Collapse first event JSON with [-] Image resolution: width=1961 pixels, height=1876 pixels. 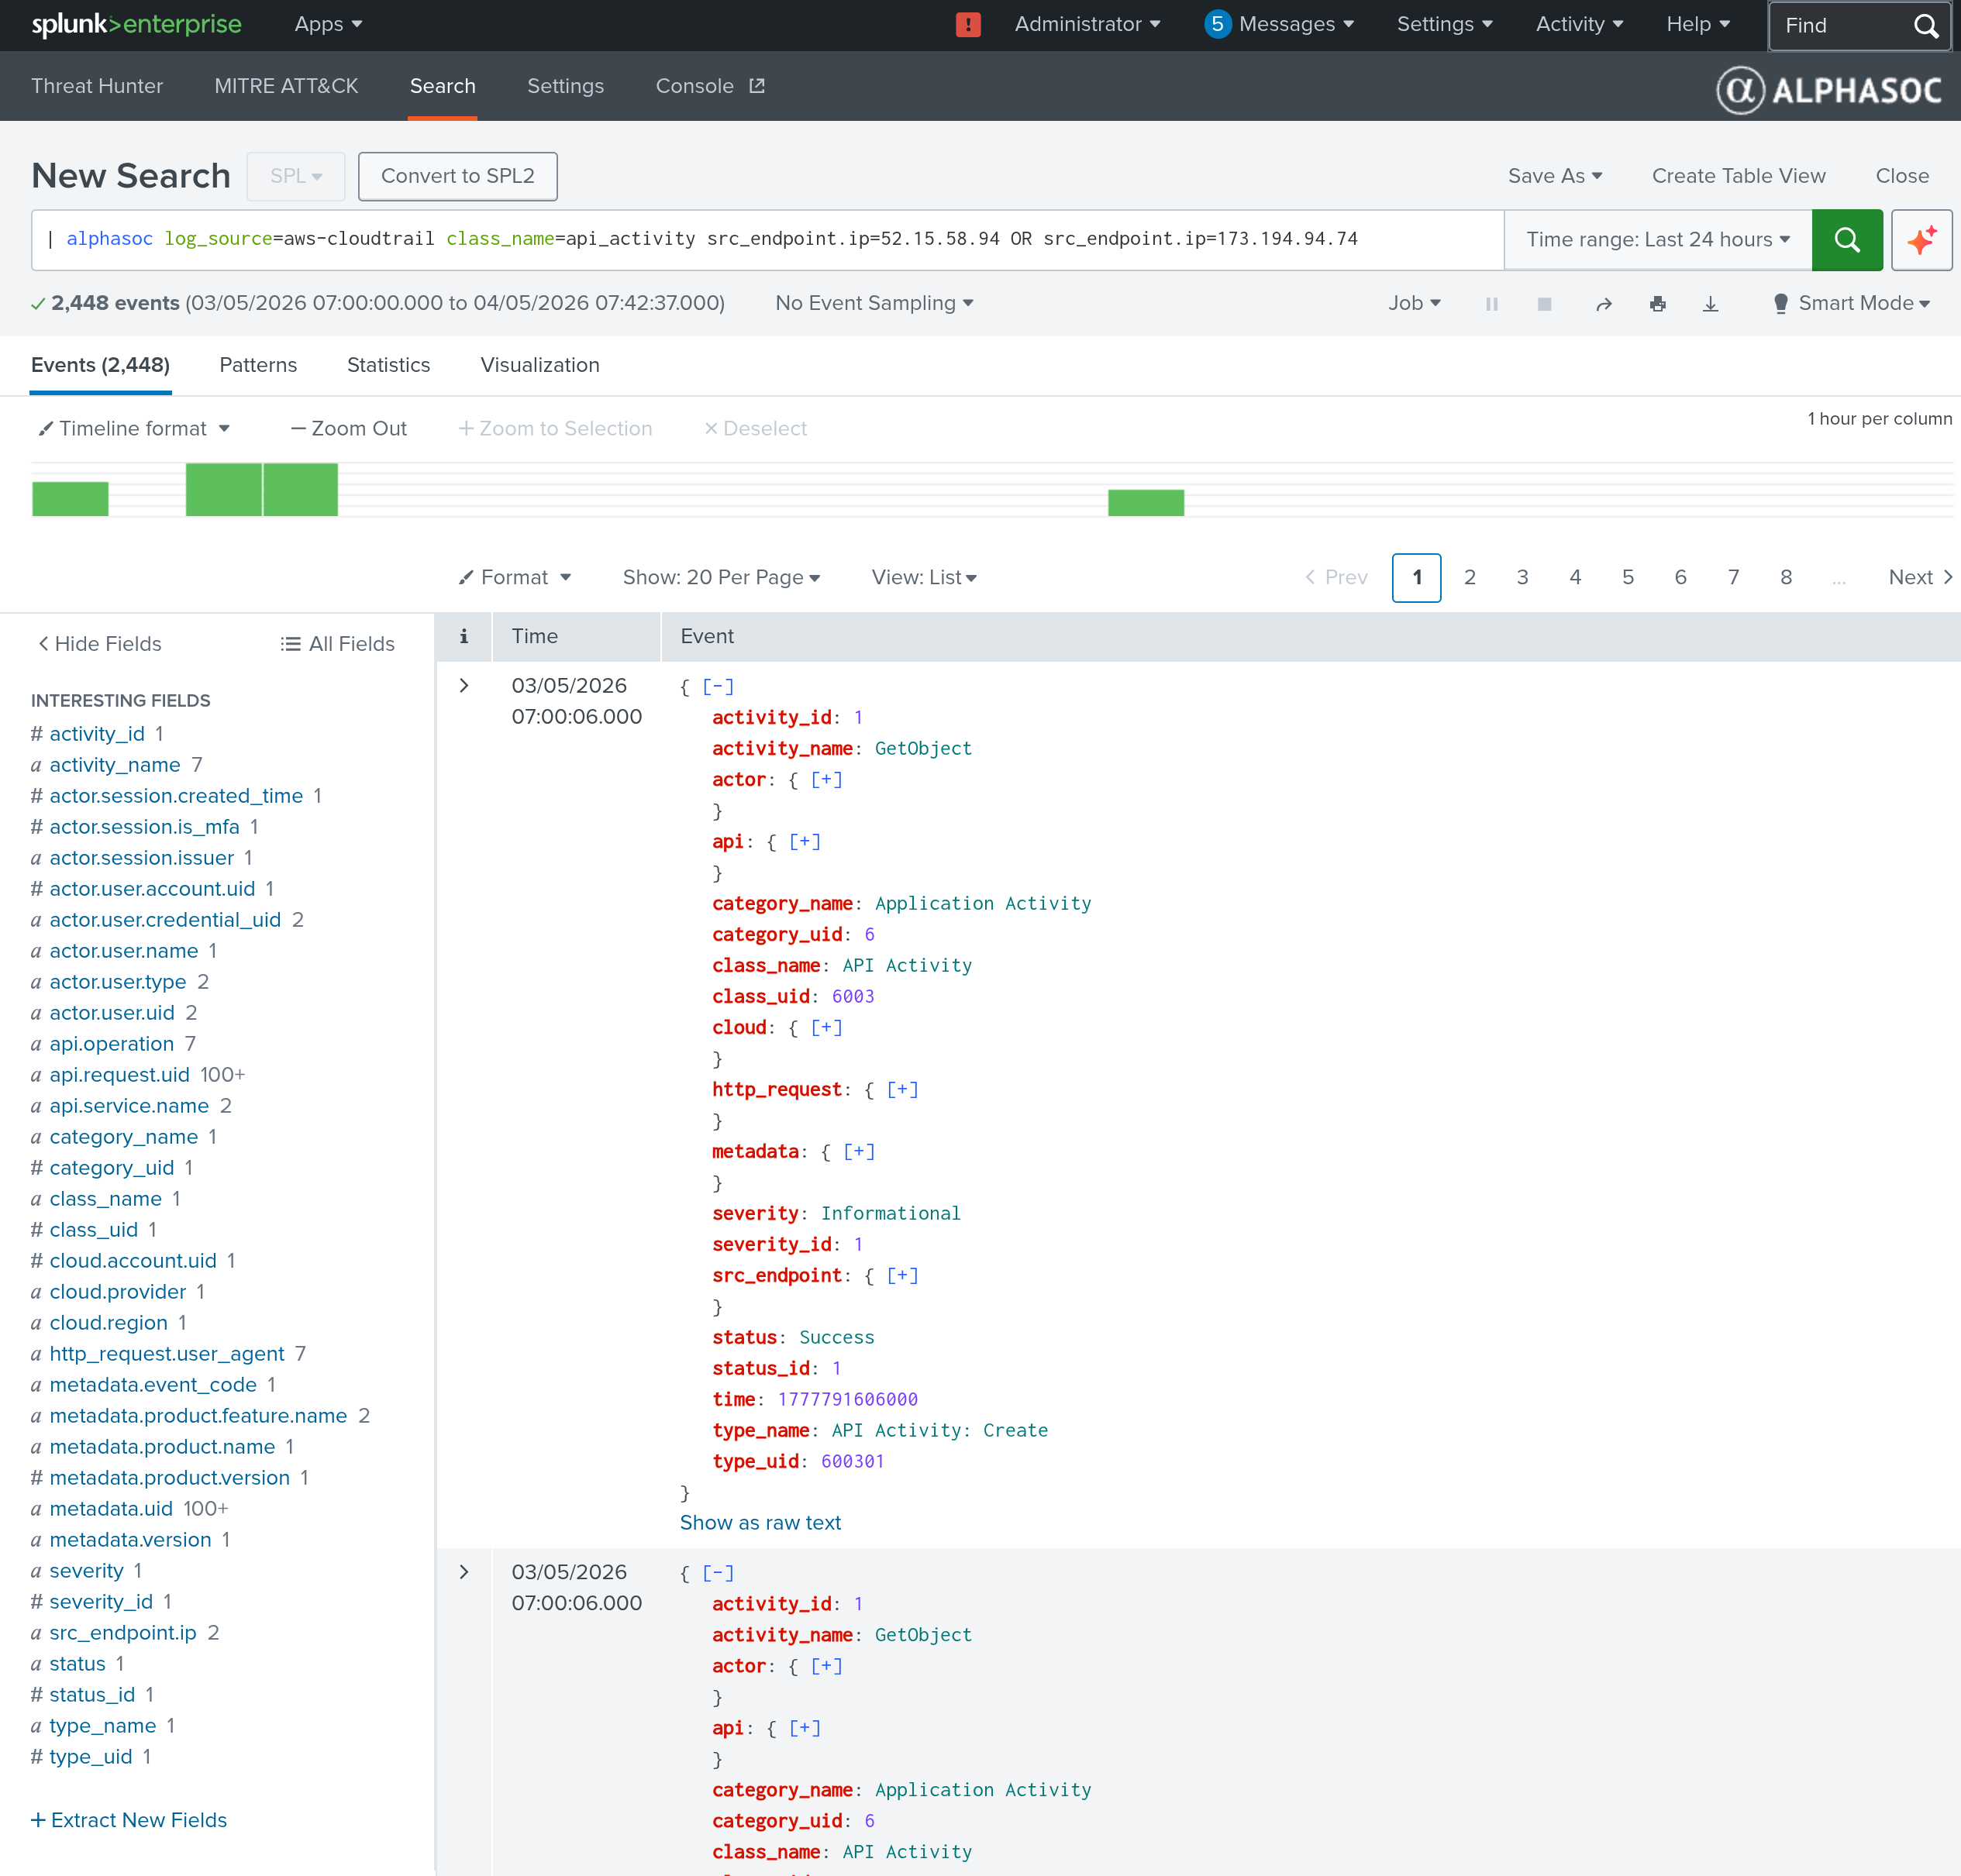(718, 687)
